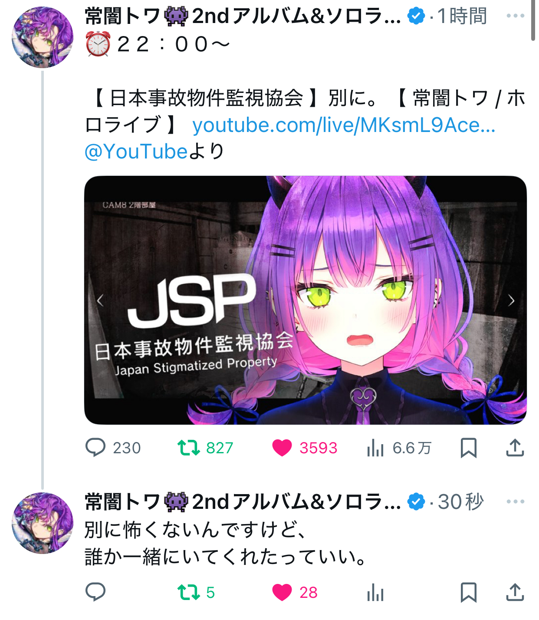Image resolution: width=539 pixels, height=620 pixels.
Task: Open the profile avatar on first tweet
Action: tap(43, 37)
